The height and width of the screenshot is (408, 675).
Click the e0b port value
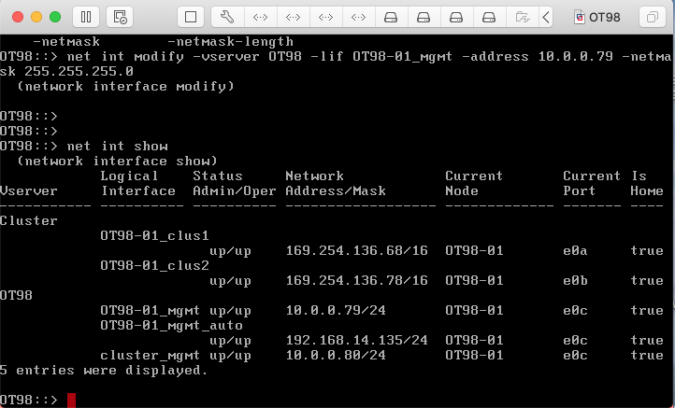[x=575, y=281]
